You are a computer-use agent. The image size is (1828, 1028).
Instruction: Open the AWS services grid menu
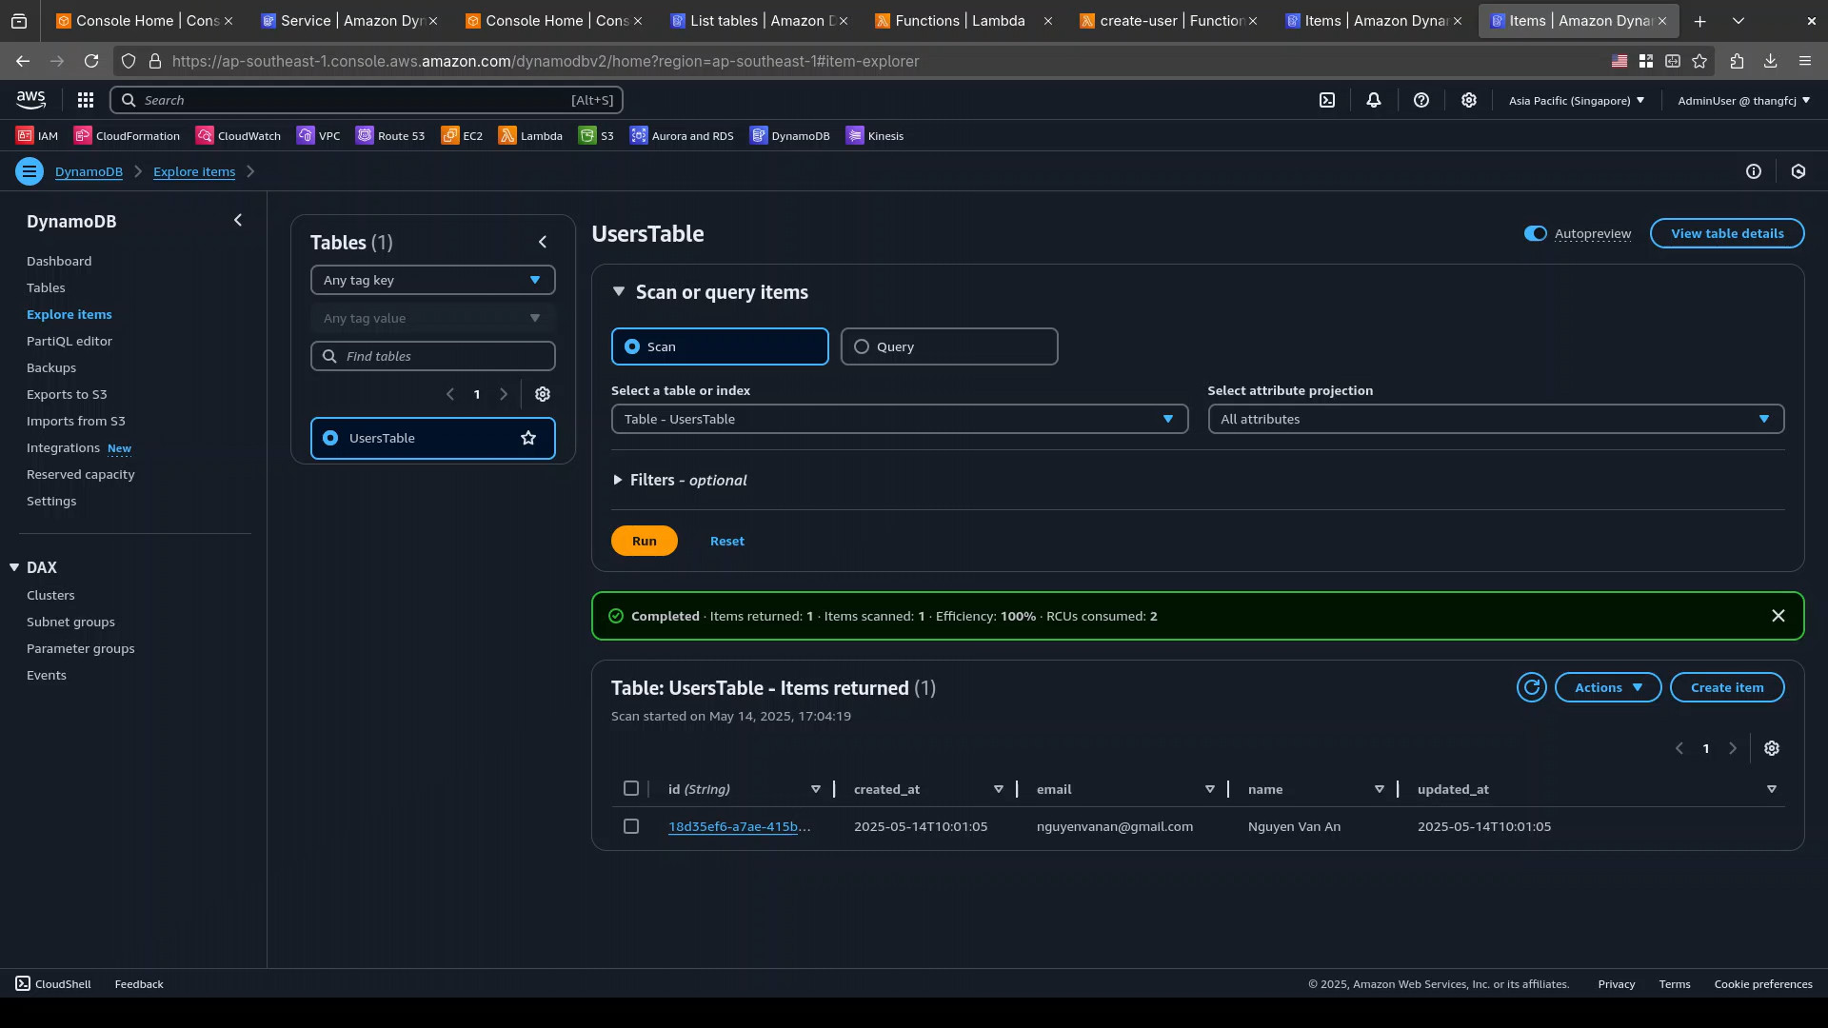(x=85, y=100)
